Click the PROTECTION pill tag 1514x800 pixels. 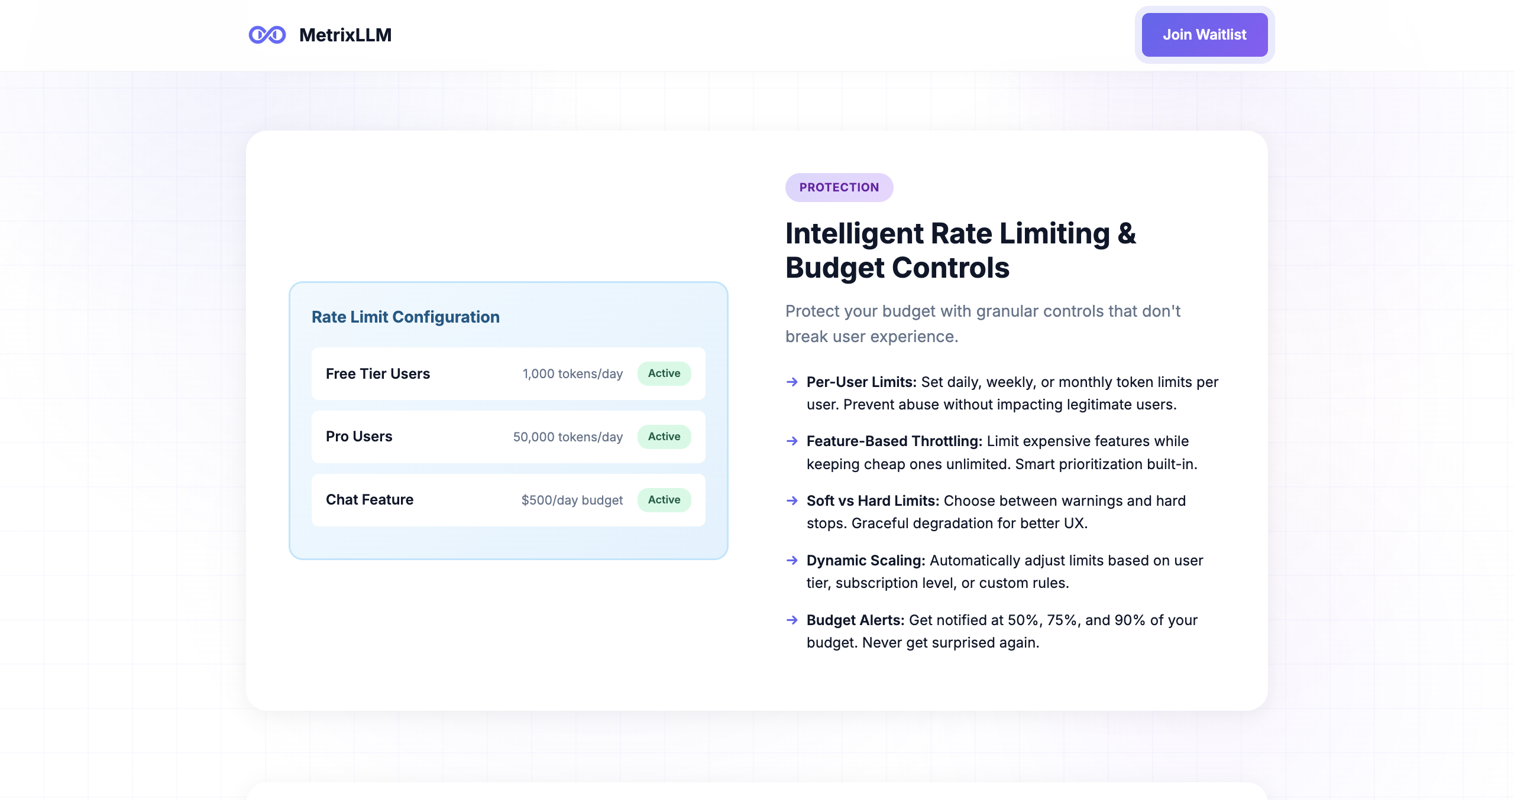(x=839, y=187)
